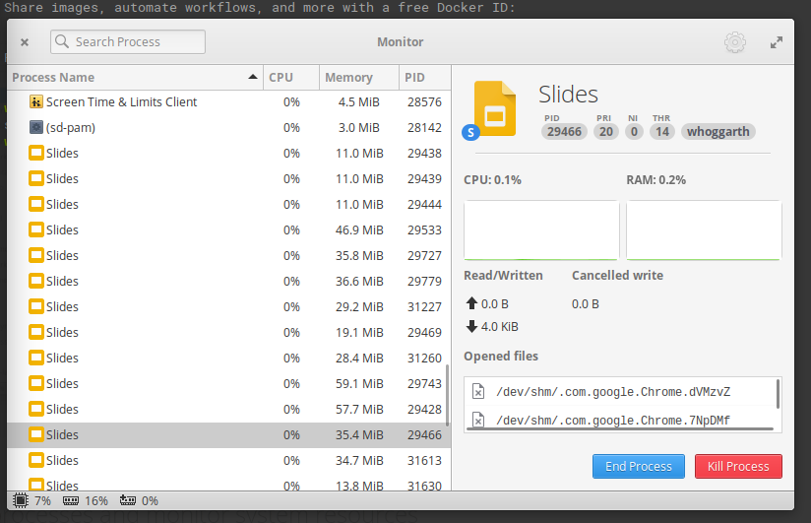Click PID cell 28576

click(424, 102)
